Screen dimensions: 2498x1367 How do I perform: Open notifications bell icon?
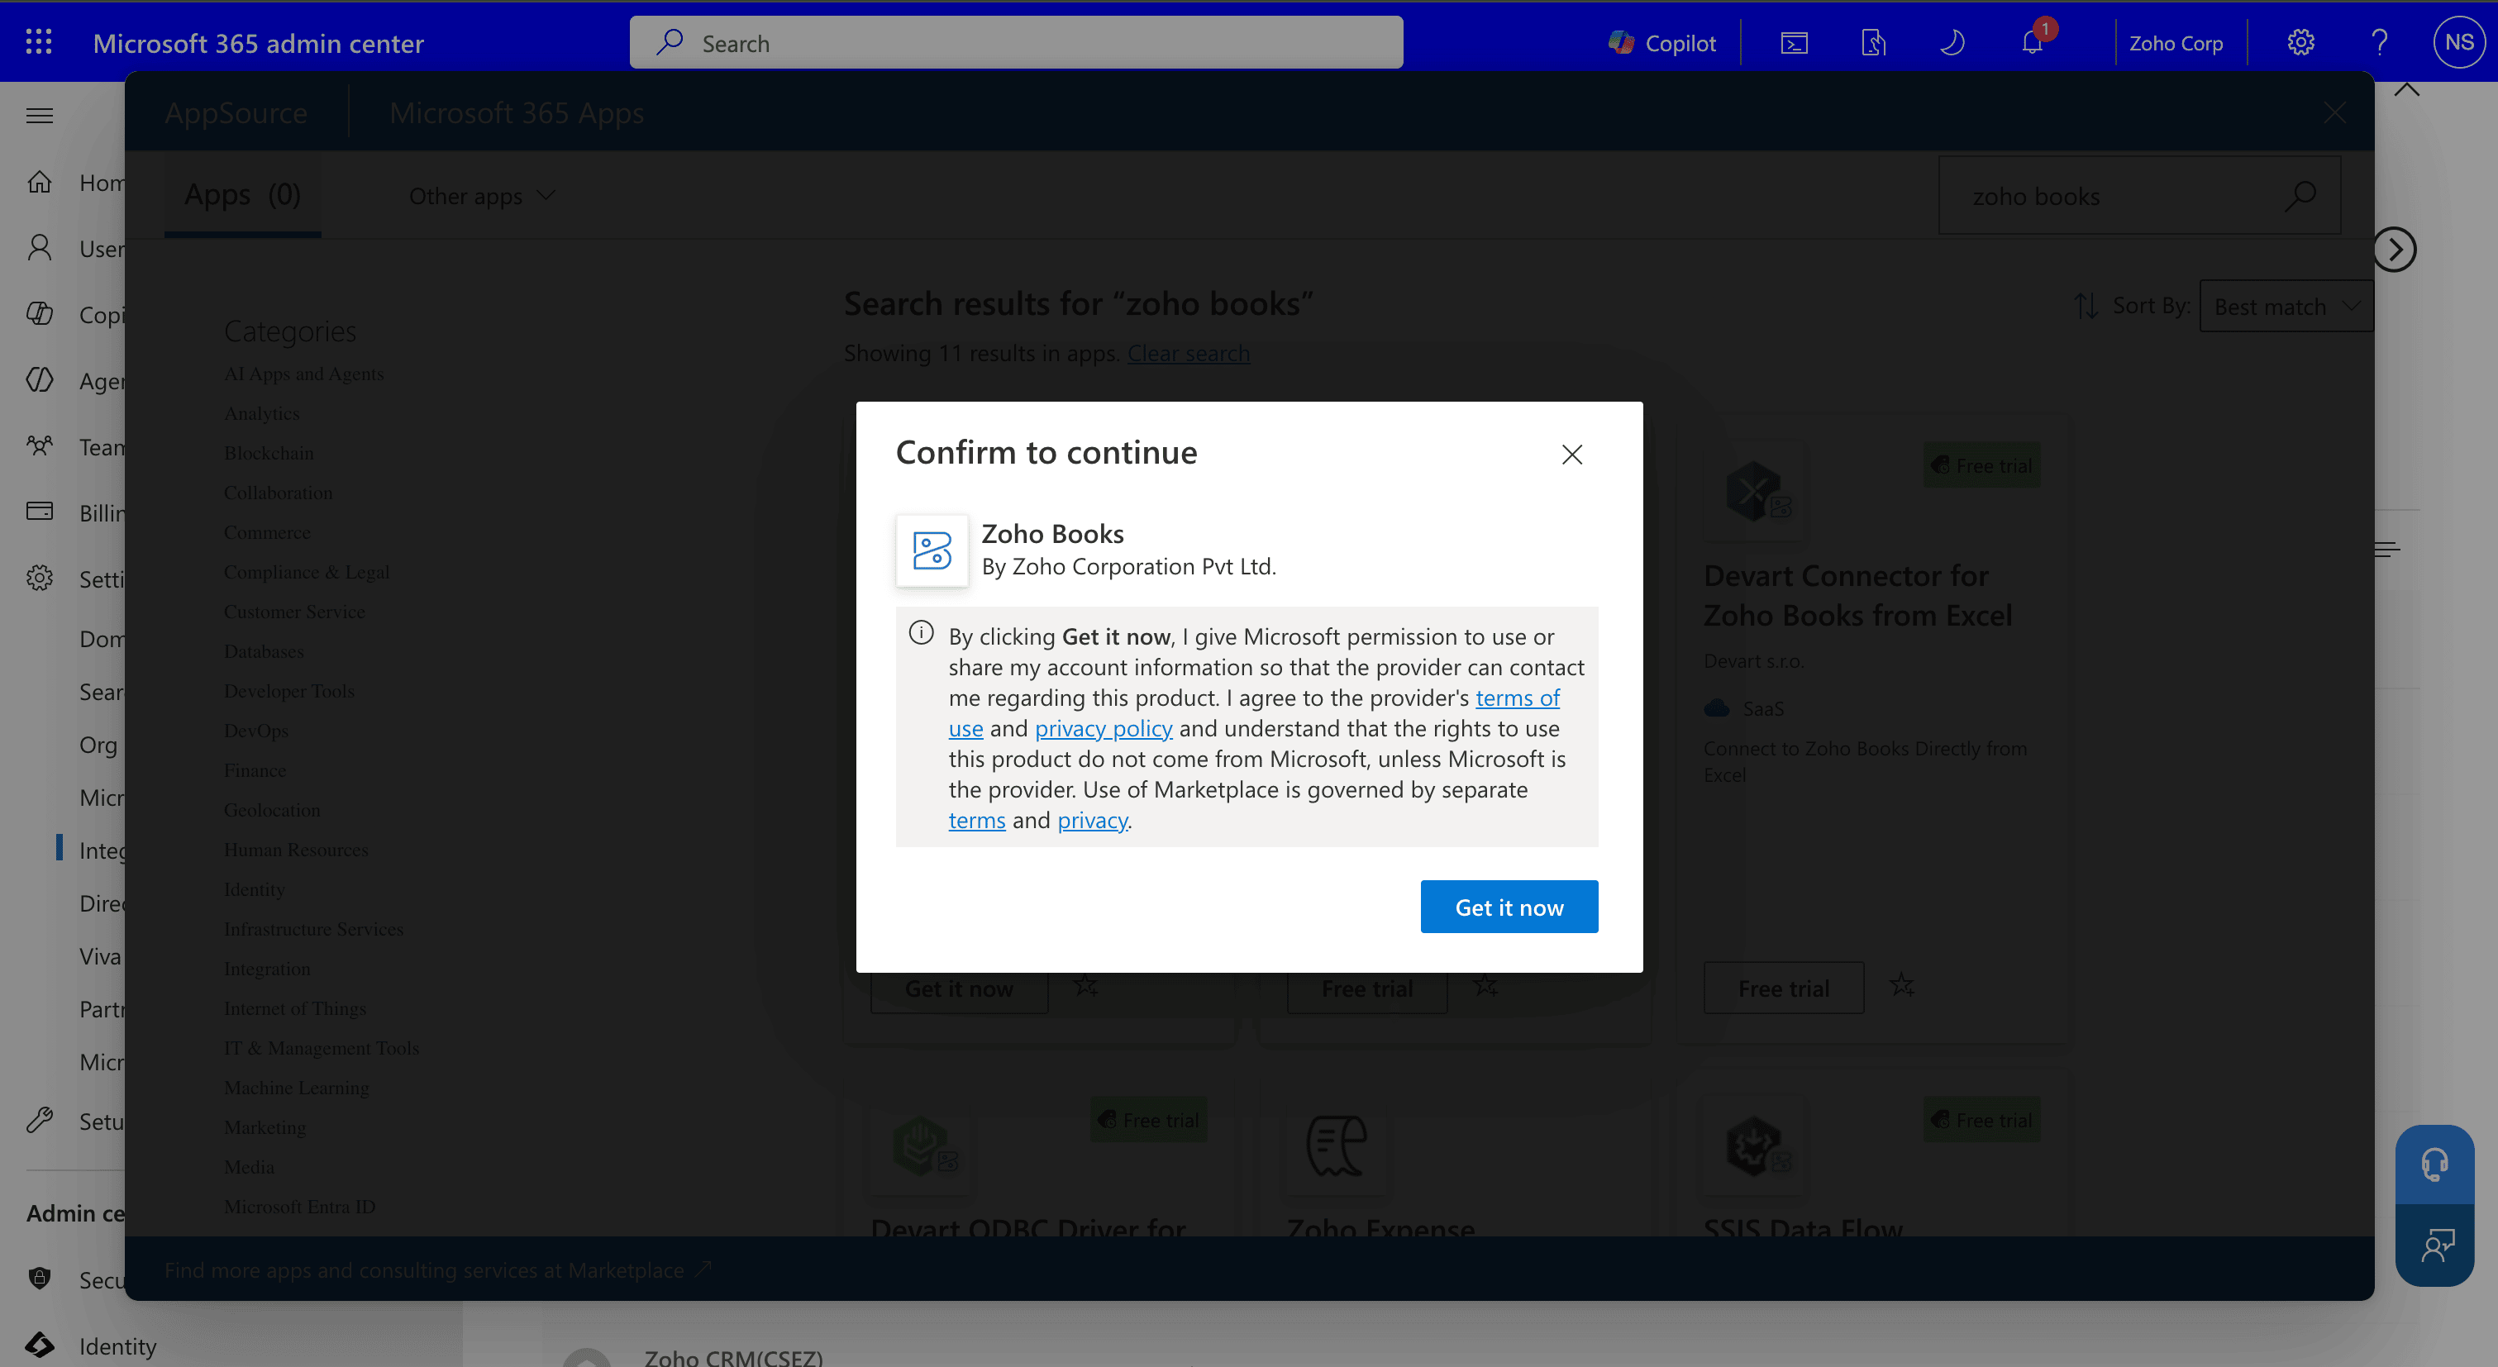click(x=2033, y=43)
